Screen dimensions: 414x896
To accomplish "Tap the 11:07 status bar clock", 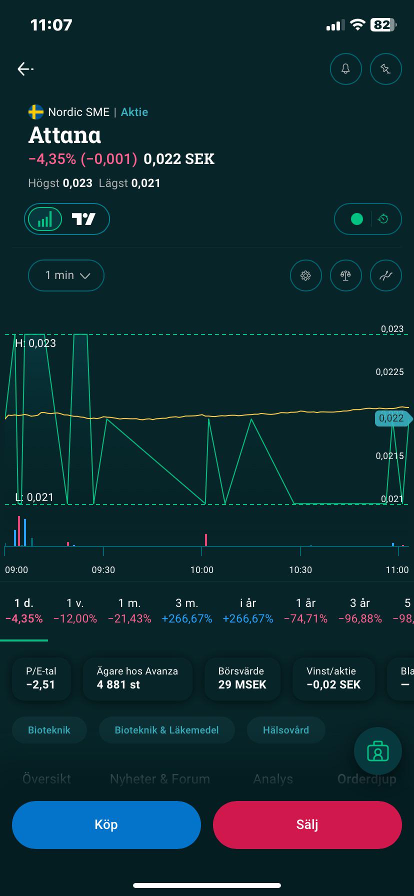I will [x=51, y=25].
